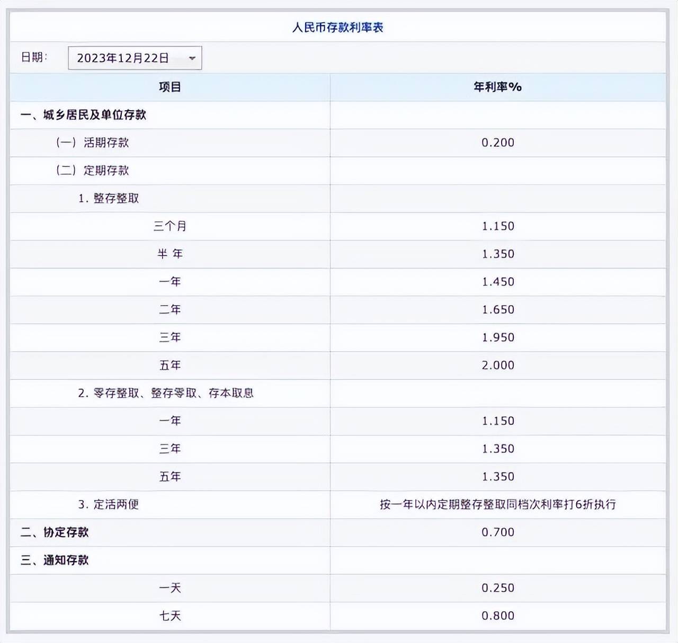Click the 1.450 rate value
This screenshot has height=643, width=678.
[498, 282]
